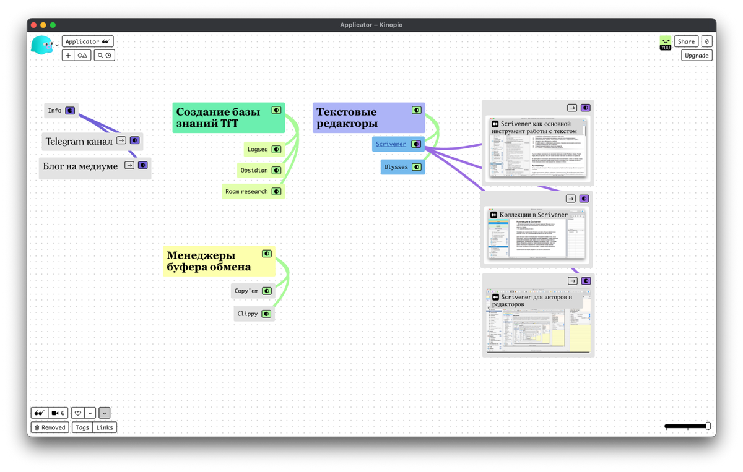Click the connector circle on the Info card

(x=70, y=111)
